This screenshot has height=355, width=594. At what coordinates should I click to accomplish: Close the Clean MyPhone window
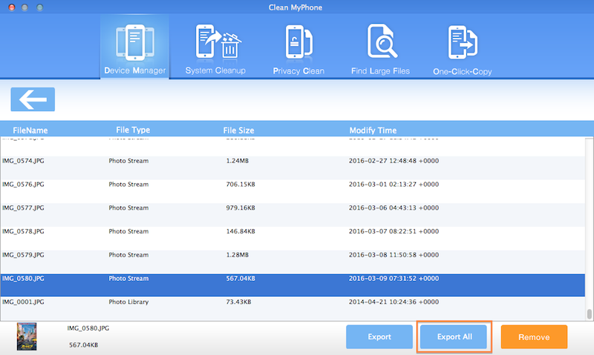click(12, 7)
